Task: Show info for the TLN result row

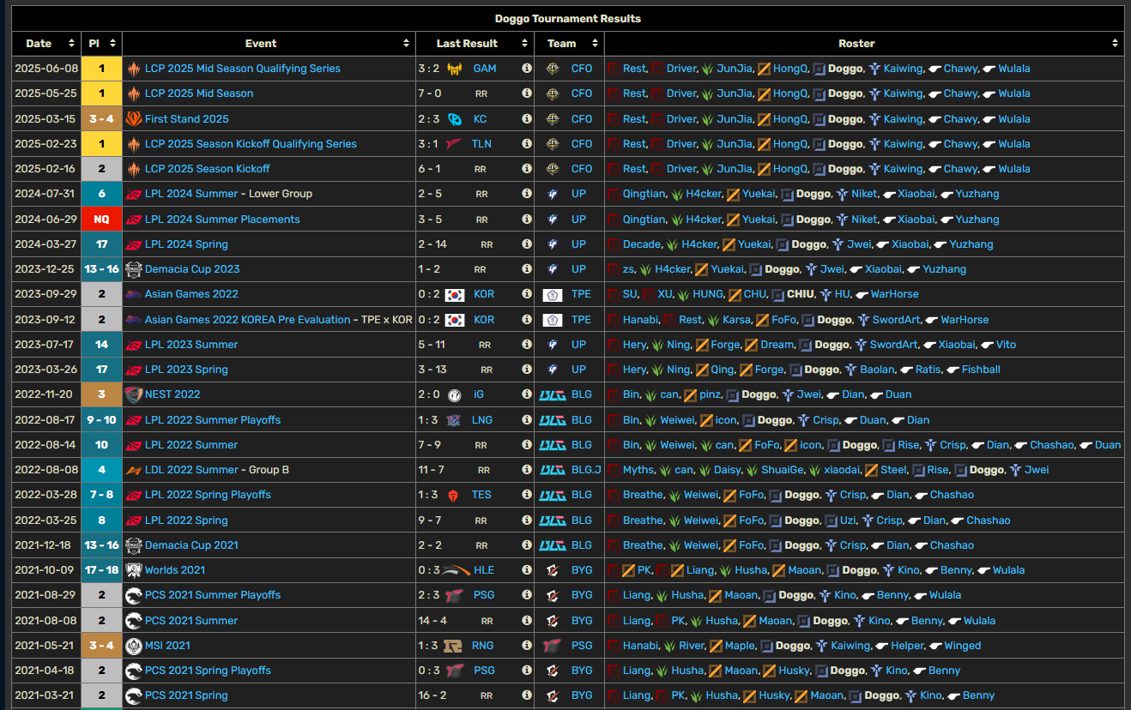Action: click(x=527, y=144)
